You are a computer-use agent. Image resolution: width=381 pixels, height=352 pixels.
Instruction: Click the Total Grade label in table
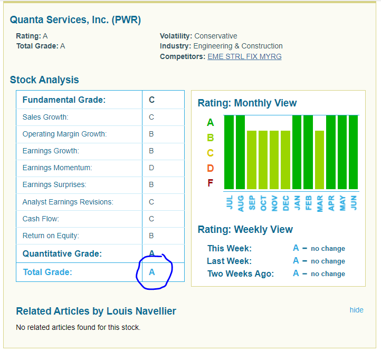point(47,272)
